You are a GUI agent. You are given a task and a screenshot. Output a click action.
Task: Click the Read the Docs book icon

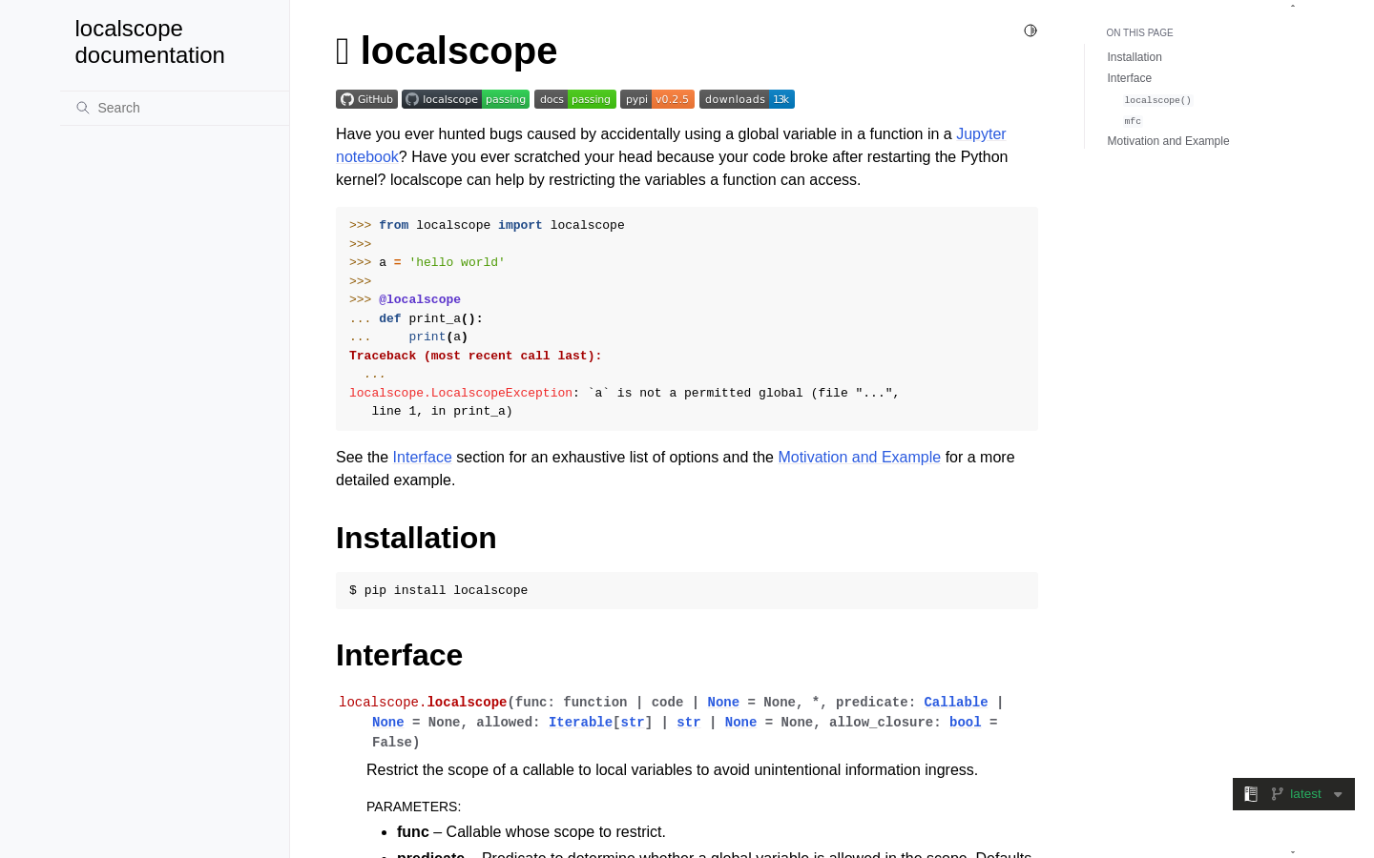(1251, 794)
